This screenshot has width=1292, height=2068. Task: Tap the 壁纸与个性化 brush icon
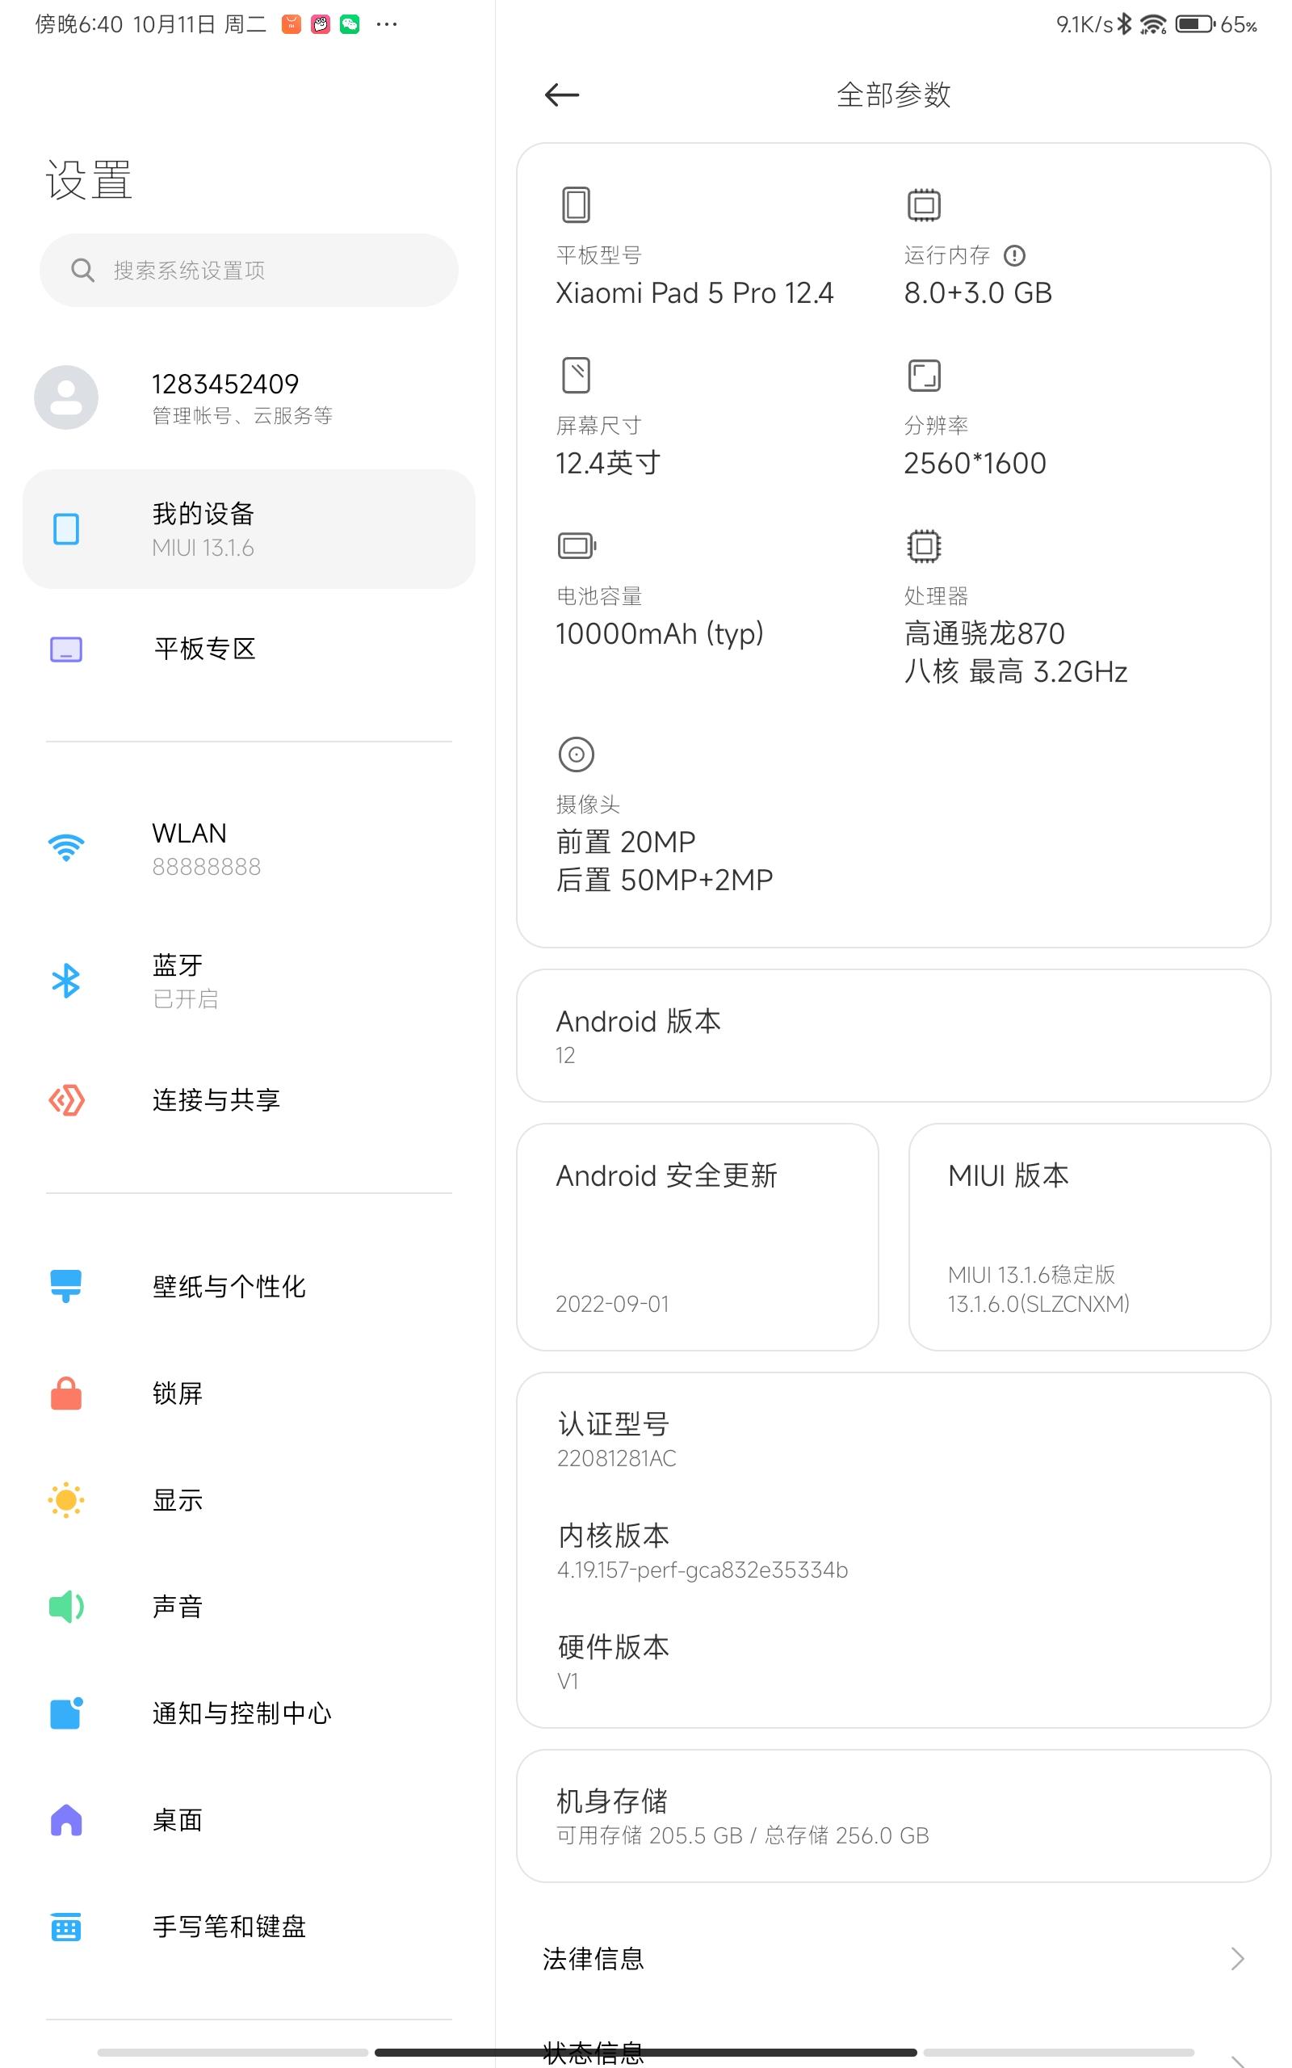[x=65, y=1286]
